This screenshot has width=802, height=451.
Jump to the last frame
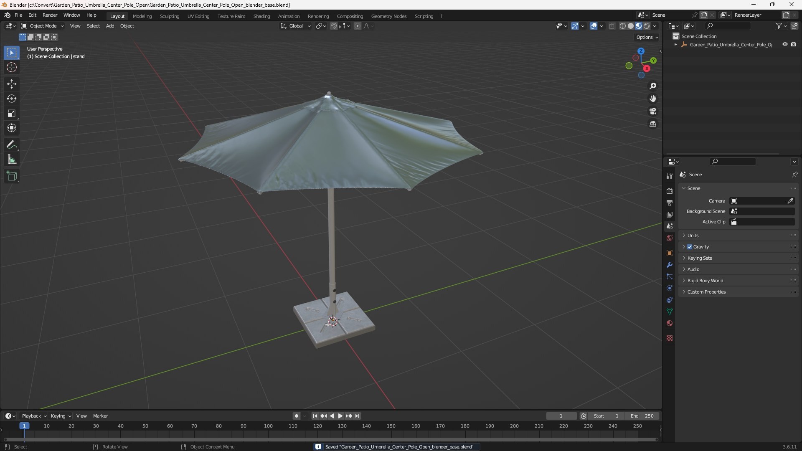(357, 416)
